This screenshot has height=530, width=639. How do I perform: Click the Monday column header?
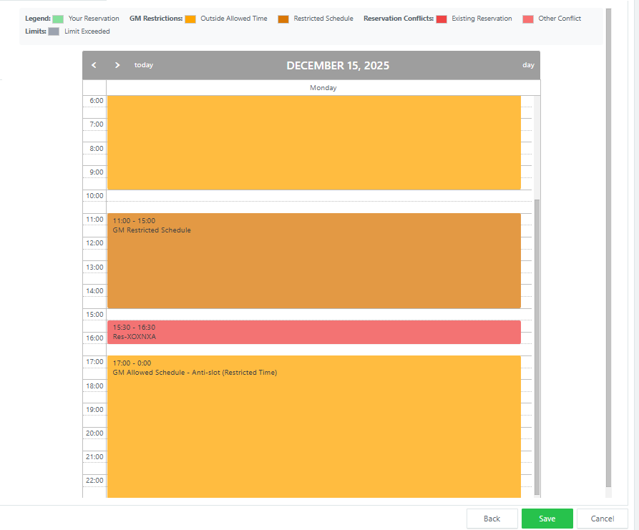(323, 88)
